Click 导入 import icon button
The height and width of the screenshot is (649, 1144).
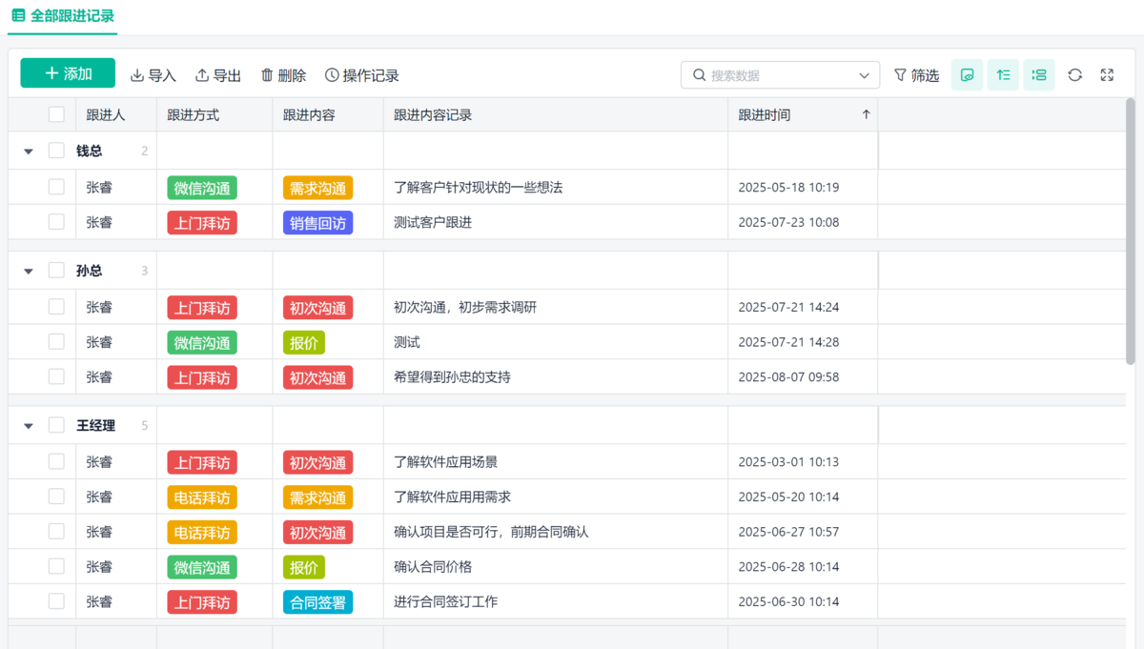[153, 75]
